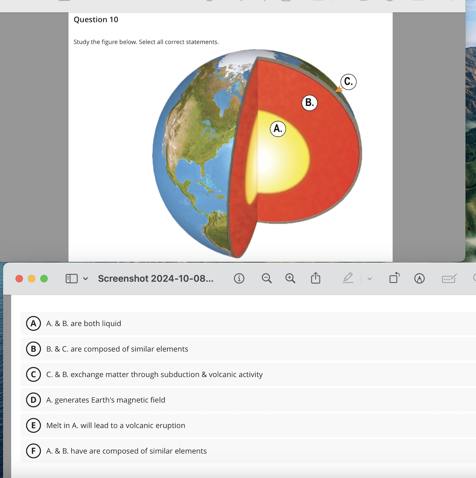Select the Highlight pen tool
Image resolution: width=476 pixels, height=478 pixels.
pos(348,278)
